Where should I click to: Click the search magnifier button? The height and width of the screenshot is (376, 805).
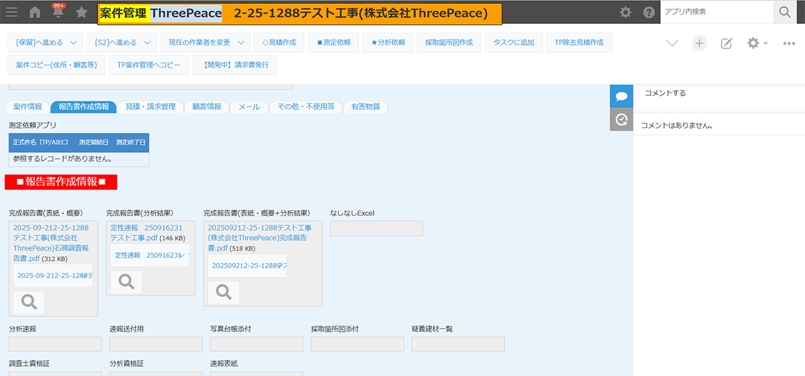tap(784, 11)
